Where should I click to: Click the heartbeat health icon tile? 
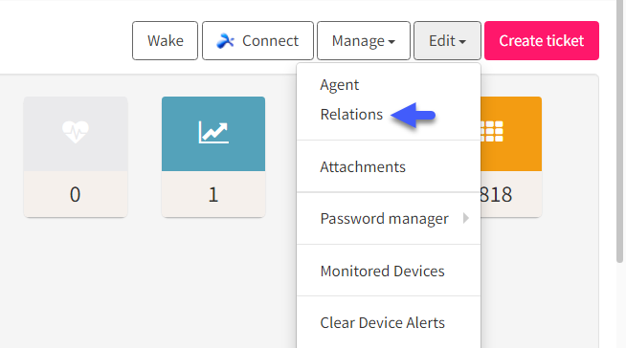click(76, 134)
